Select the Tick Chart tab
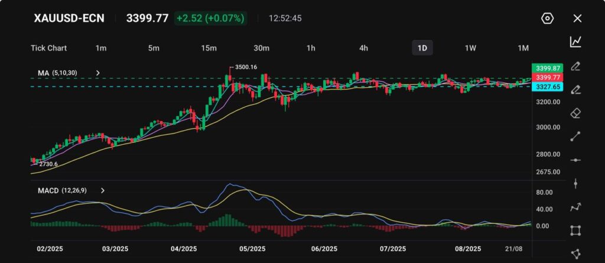This screenshot has width=605, height=263. click(48, 48)
